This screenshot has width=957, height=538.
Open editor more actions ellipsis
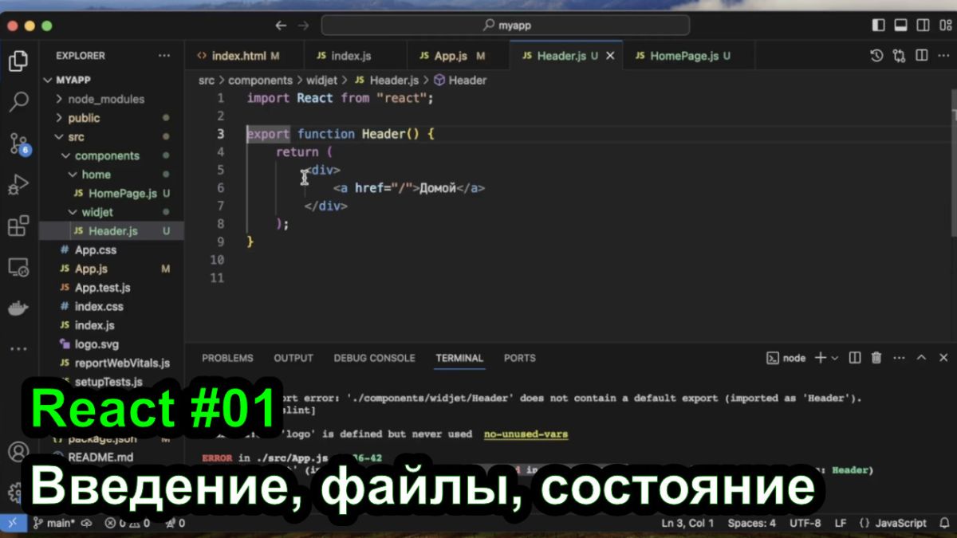(943, 56)
